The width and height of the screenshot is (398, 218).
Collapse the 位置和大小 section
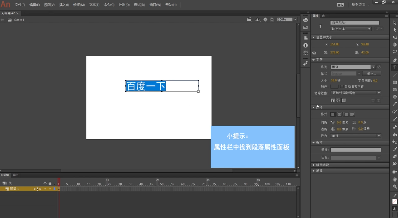[314, 37]
